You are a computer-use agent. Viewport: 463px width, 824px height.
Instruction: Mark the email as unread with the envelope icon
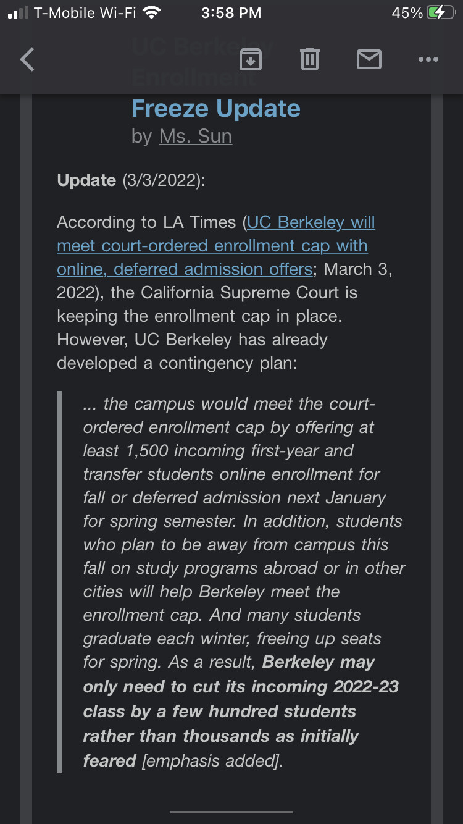[x=369, y=59]
